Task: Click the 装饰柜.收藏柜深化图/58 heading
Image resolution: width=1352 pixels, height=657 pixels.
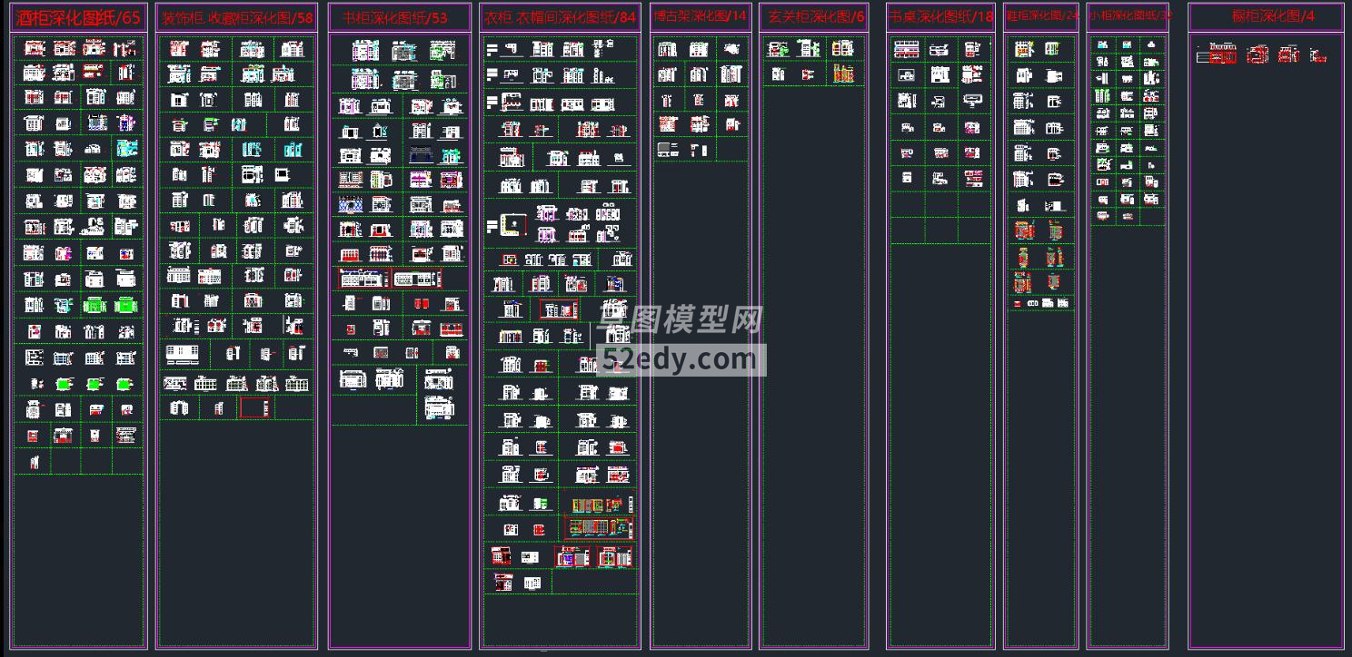Action: point(237,17)
